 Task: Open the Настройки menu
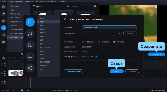coord(40,2)
